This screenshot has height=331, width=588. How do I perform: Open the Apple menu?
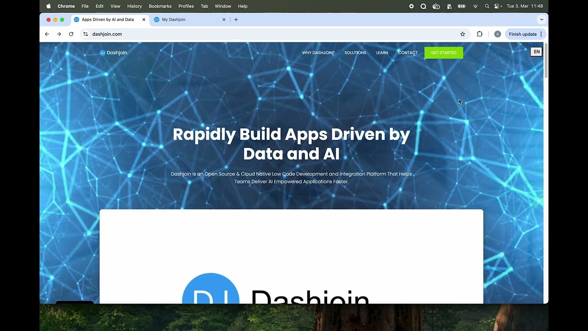[49, 6]
